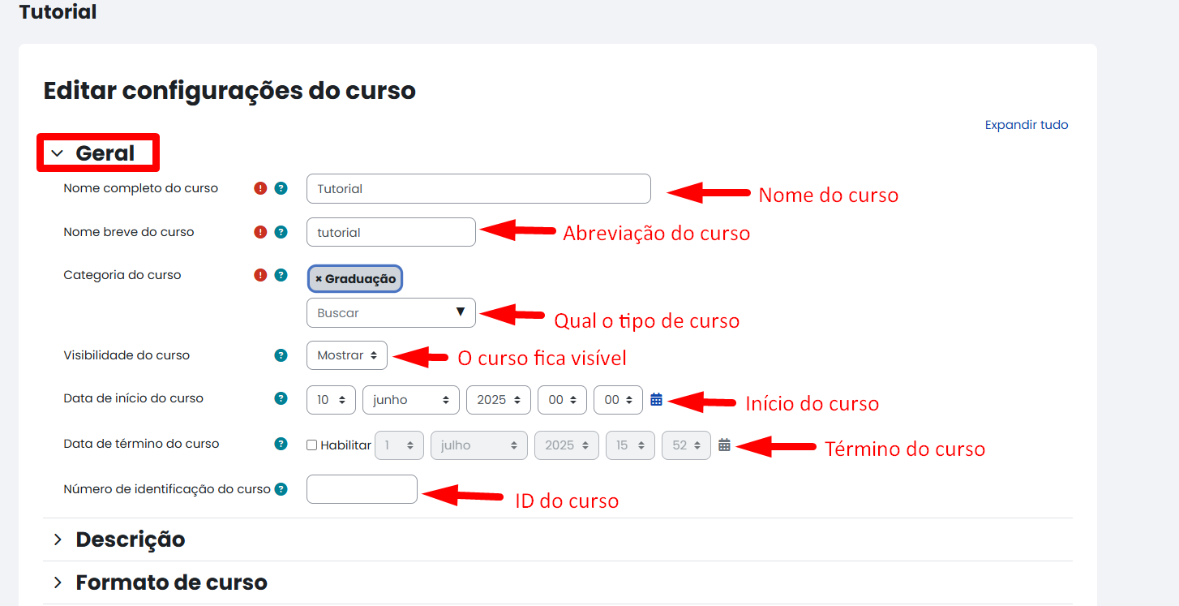Viewport: 1179px width, 606px height.
Task: Click the alert icon beside Categoria do curso
Action: tap(259, 274)
